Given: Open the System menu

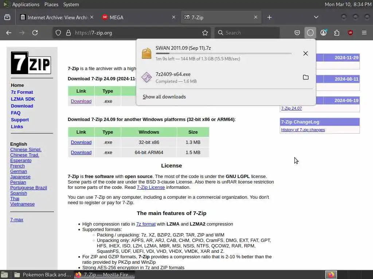Looking at the screenshot, I should pos(71,4).
